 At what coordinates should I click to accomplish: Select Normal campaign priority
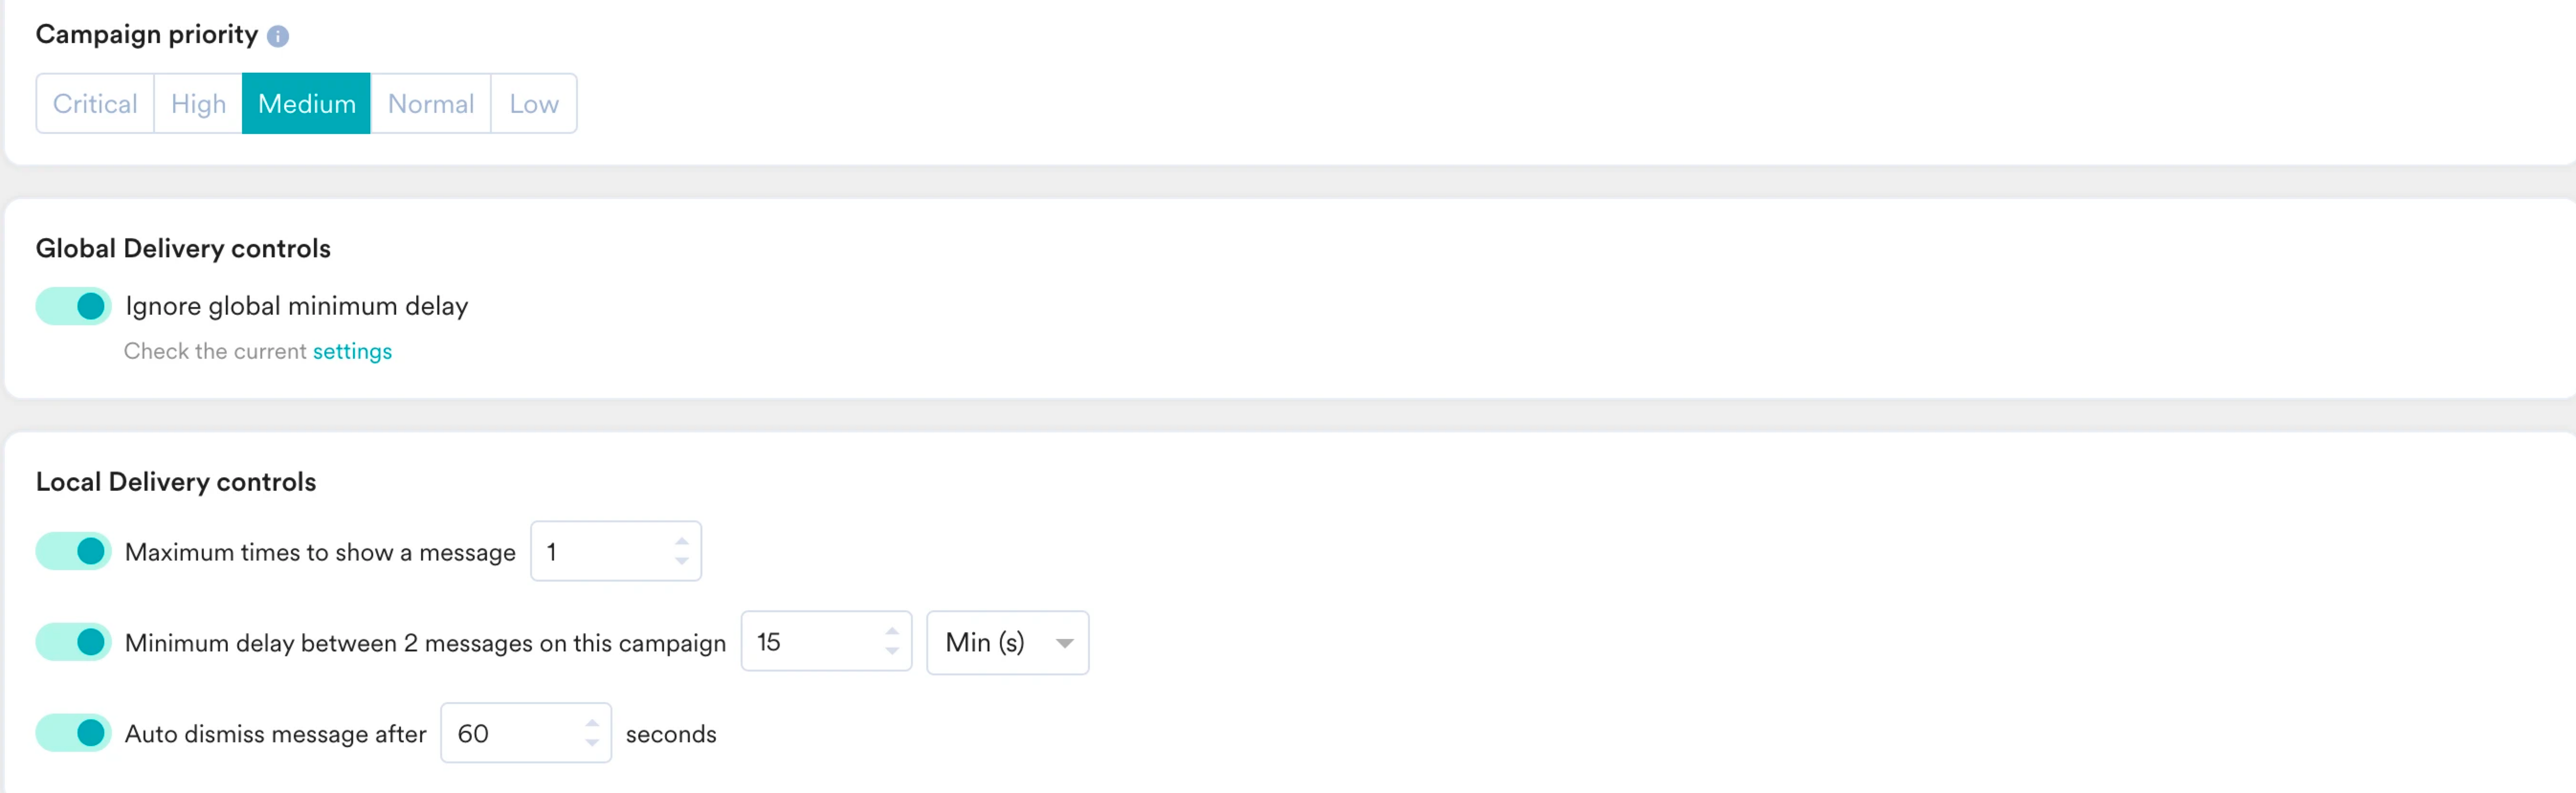click(x=431, y=103)
